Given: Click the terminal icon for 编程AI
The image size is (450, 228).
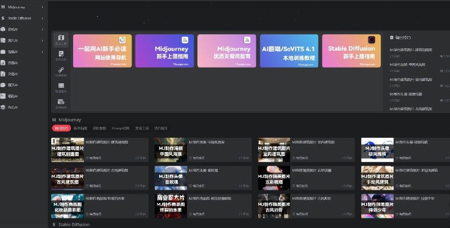Looking at the screenshot, I should (3, 96).
